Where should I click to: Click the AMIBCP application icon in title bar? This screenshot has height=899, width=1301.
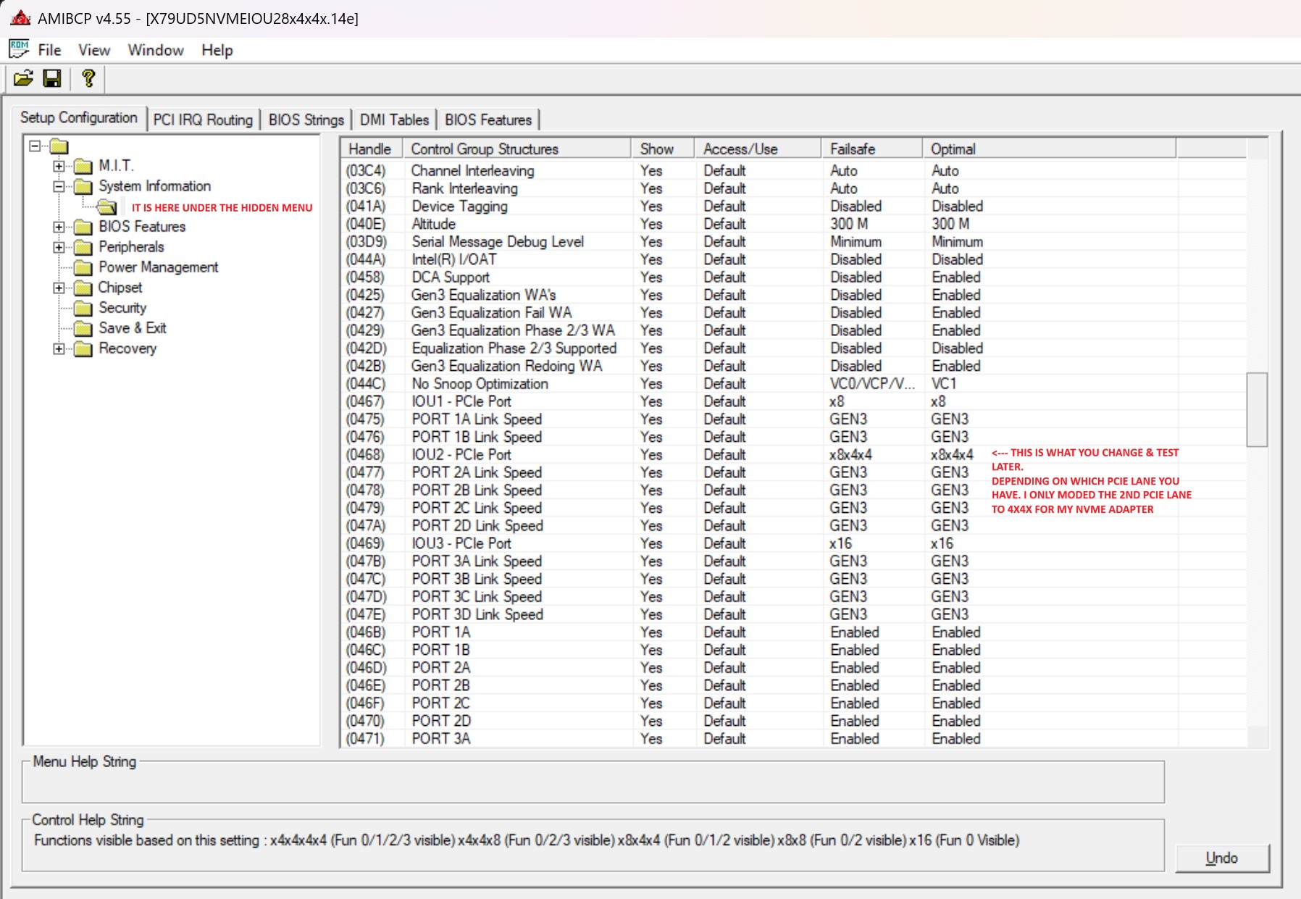coord(20,18)
